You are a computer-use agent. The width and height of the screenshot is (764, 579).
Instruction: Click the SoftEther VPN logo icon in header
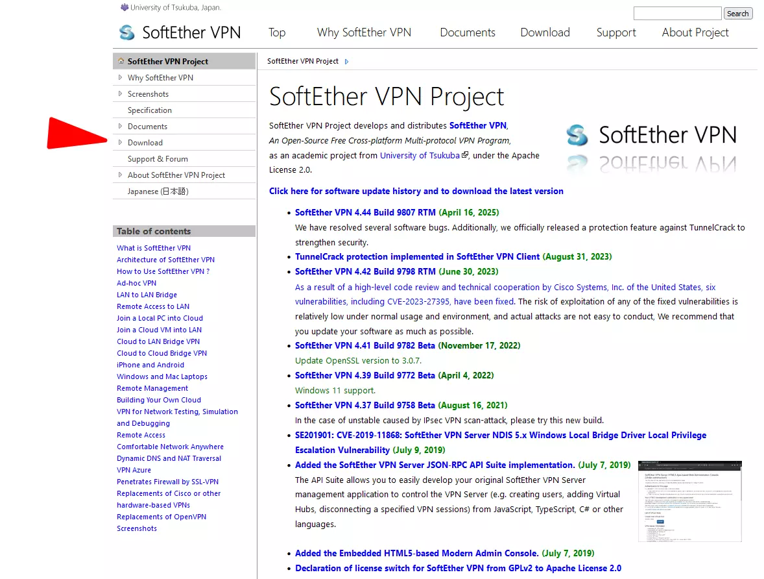(126, 32)
